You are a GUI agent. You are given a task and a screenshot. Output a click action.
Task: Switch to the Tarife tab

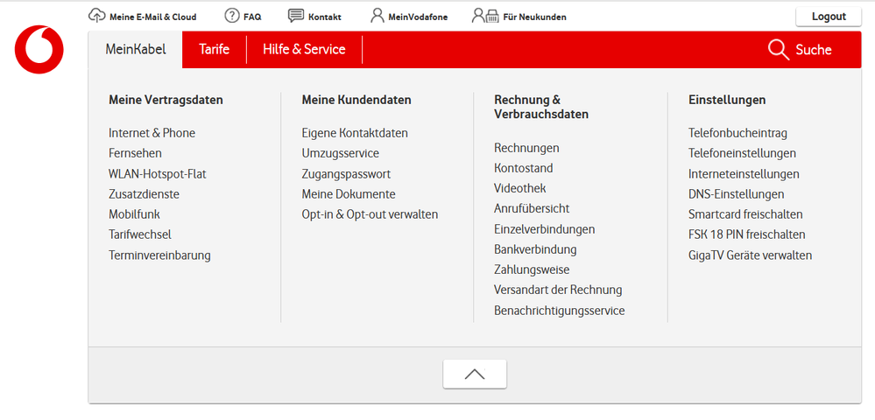pos(214,50)
